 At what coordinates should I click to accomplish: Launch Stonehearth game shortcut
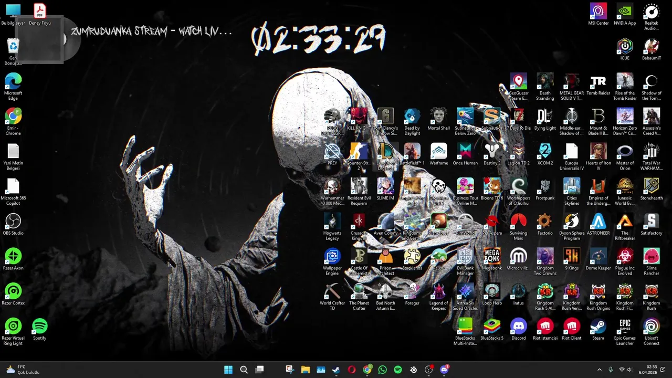point(652,189)
